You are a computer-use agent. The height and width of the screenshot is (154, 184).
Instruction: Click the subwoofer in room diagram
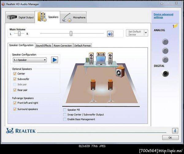pyautogui.click(x=120, y=72)
